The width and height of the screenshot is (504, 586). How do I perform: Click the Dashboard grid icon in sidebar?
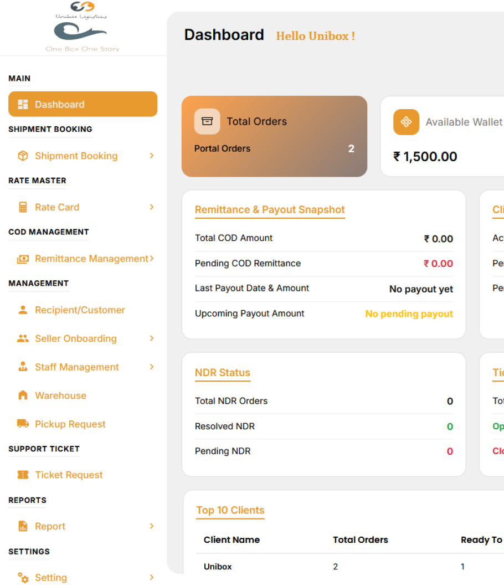coord(23,104)
